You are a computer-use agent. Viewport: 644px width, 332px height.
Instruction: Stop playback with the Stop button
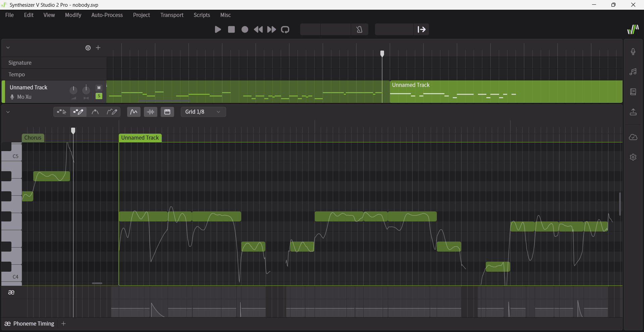[x=231, y=29]
